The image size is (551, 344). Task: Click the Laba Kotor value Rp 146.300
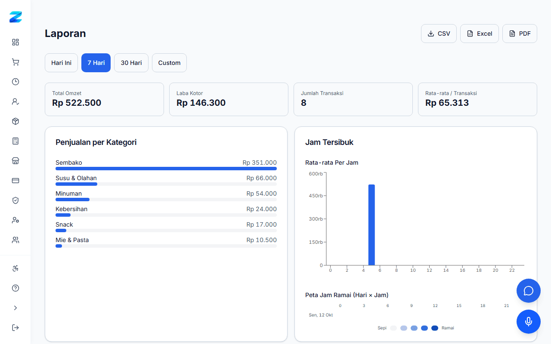201,103
